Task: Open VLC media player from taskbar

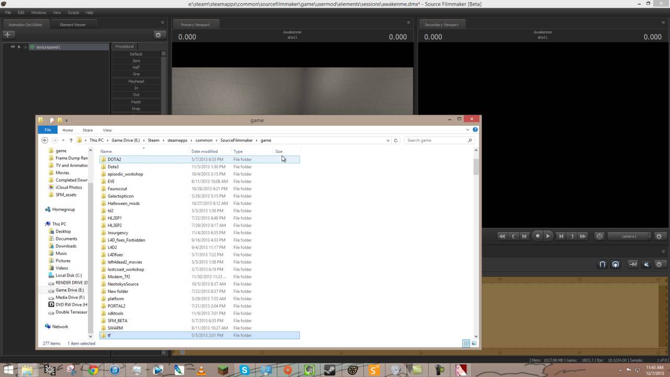Action: click(x=201, y=370)
